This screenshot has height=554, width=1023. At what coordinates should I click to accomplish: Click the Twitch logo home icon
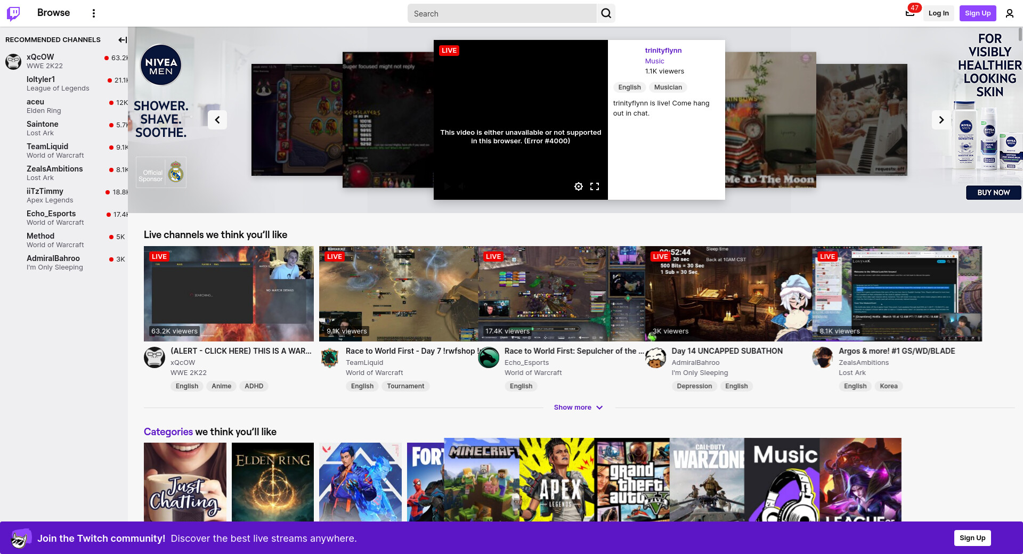(x=13, y=13)
